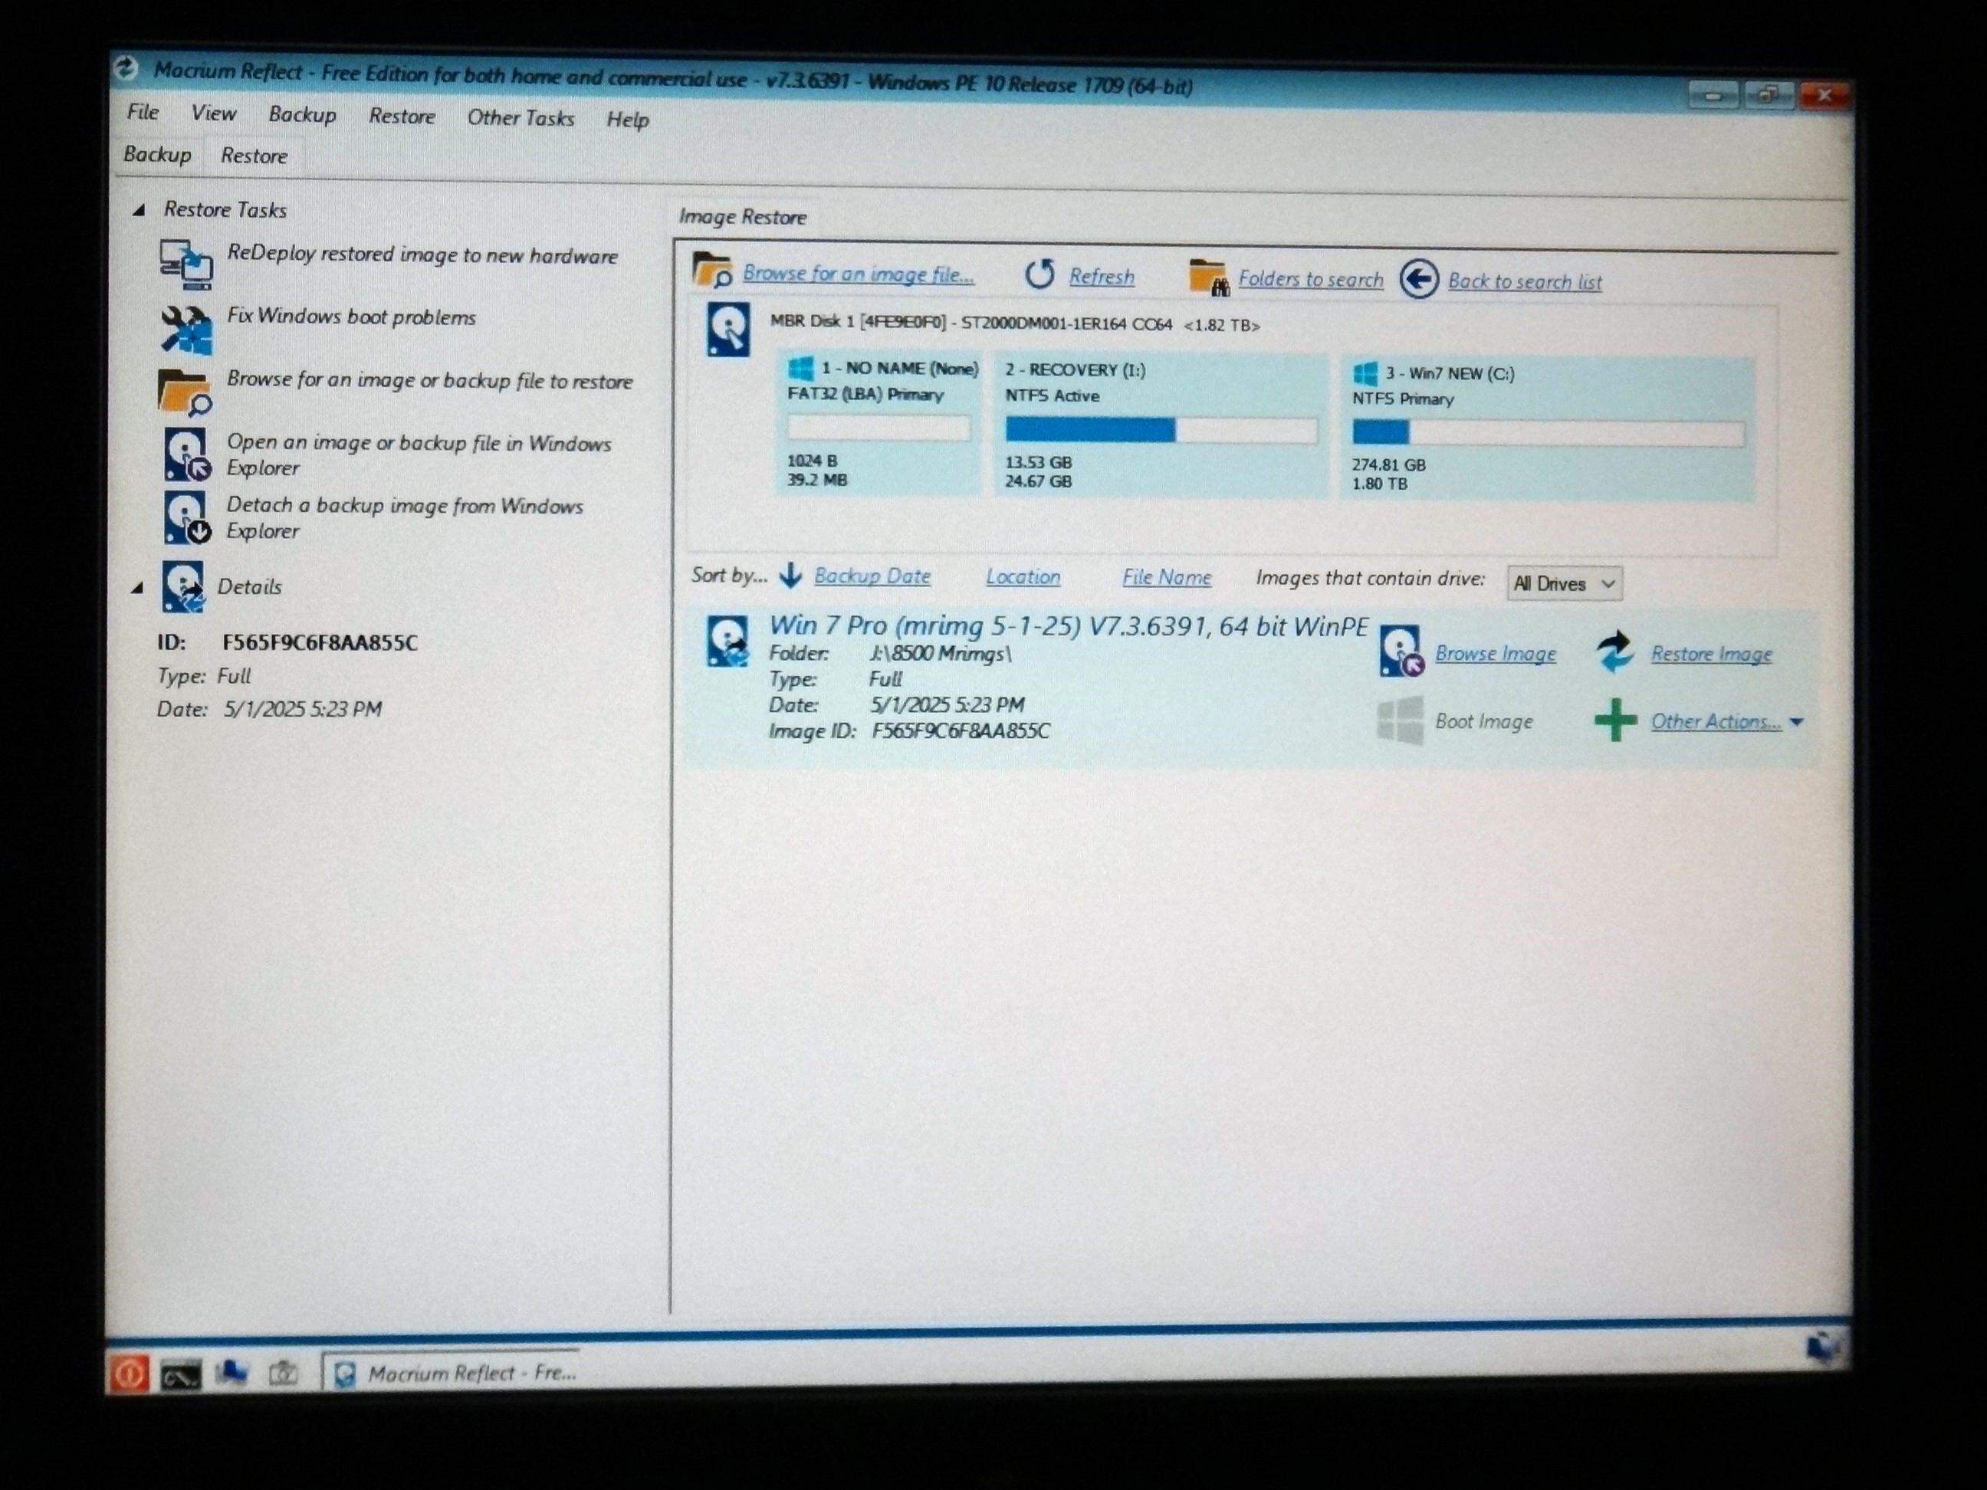1987x1490 pixels.
Task: Click the RECOVERY (I:) partition usage bar
Action: (1161, 430)
